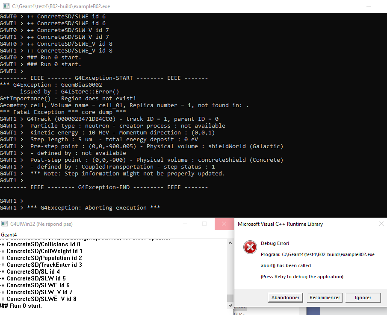Click 'GetImportance() - Region does not exist!' line
This screenshot has height=315, width=387.
68,99
